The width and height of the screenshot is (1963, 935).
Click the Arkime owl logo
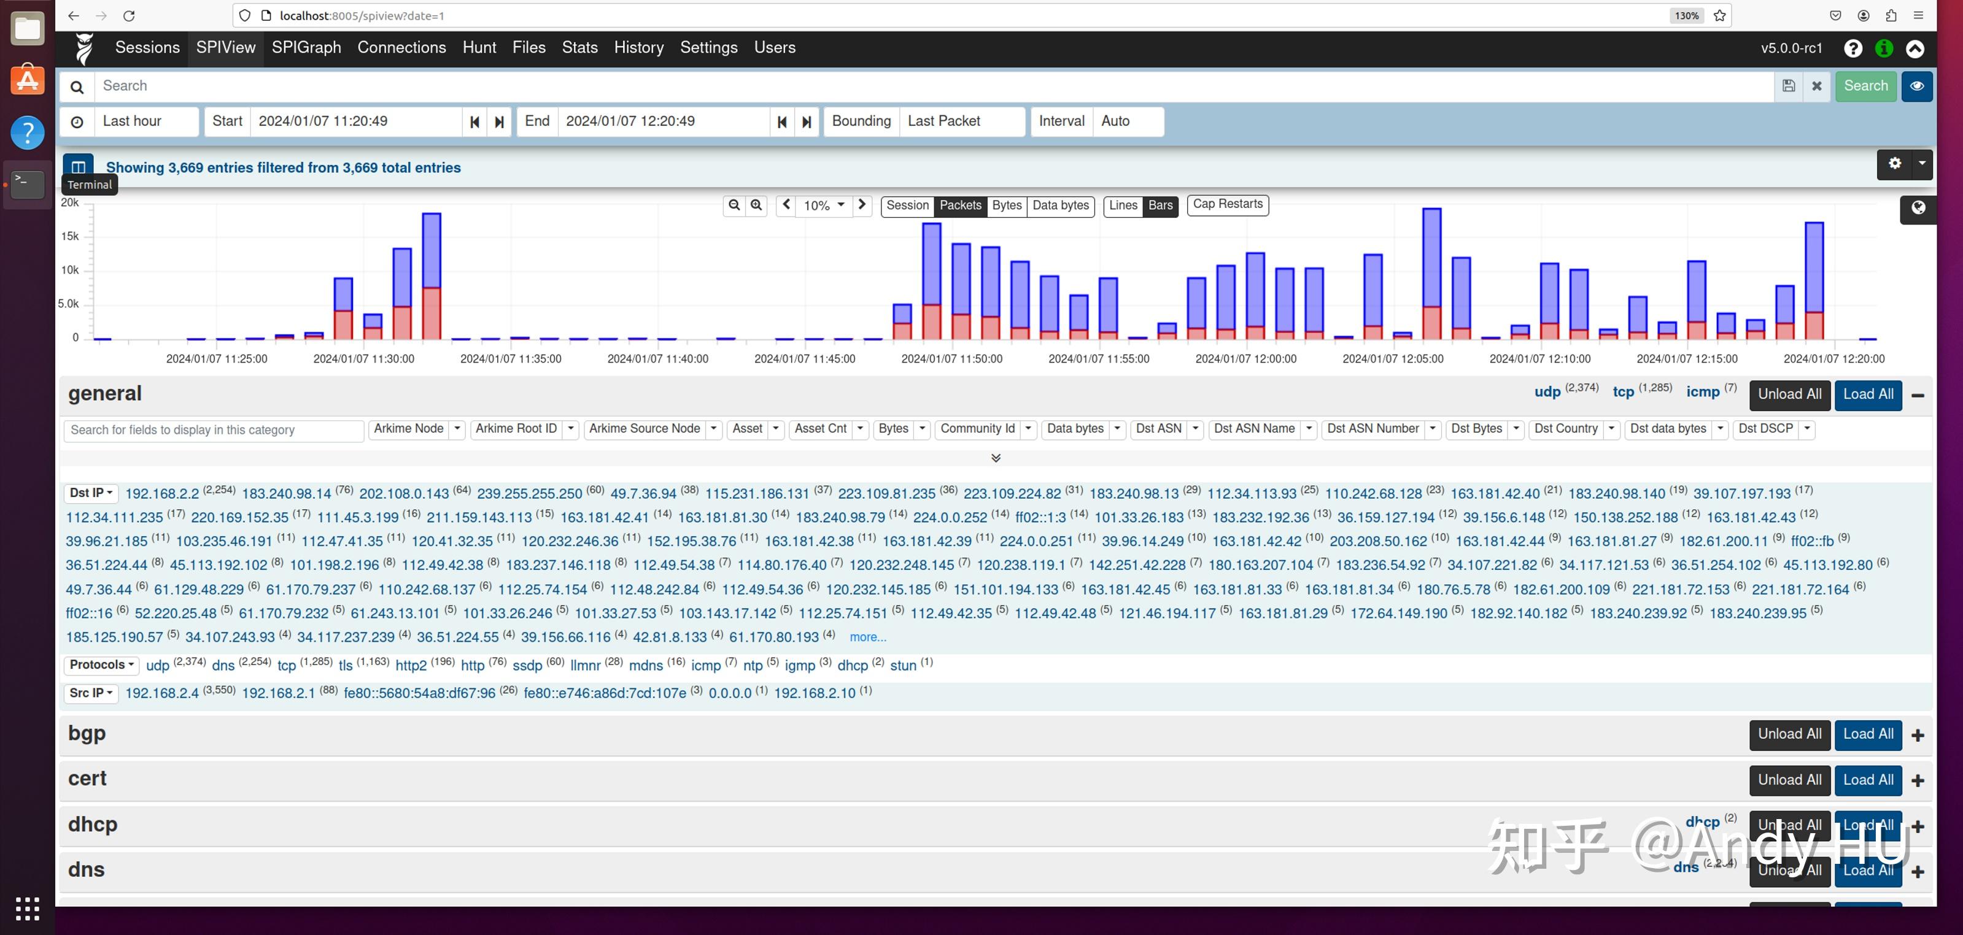[x=84, y=47]
